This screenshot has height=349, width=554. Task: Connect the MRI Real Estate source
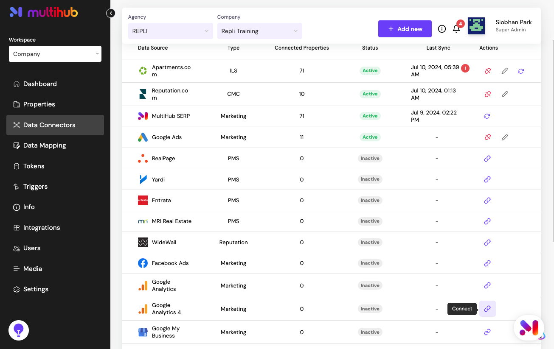point(487,221)
